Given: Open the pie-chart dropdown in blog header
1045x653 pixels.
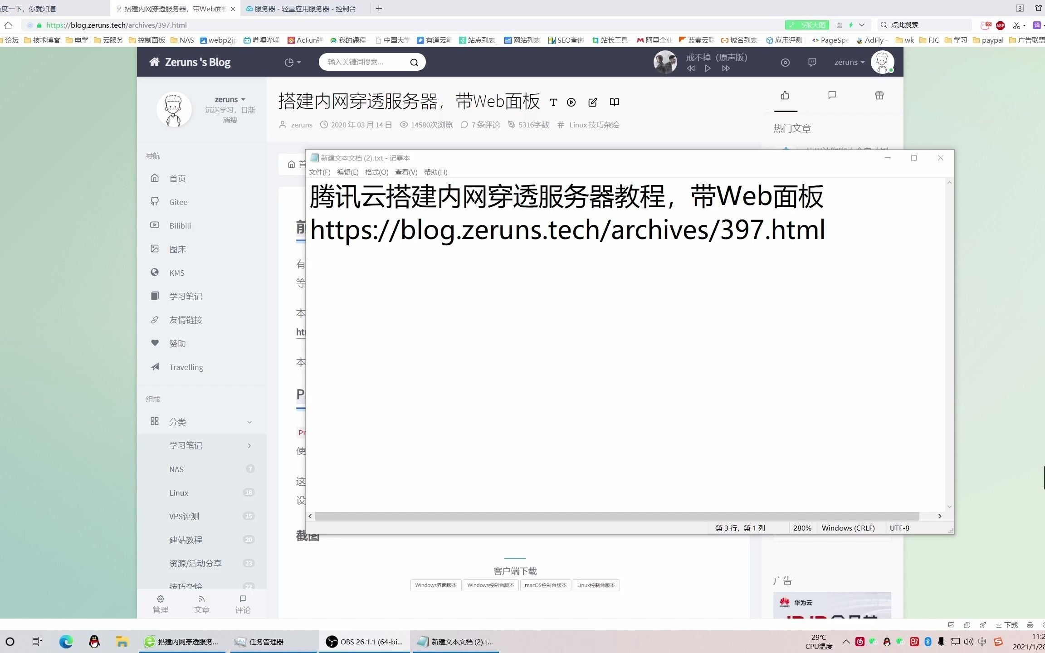Looking at the screenshot, I should [293, 62].
